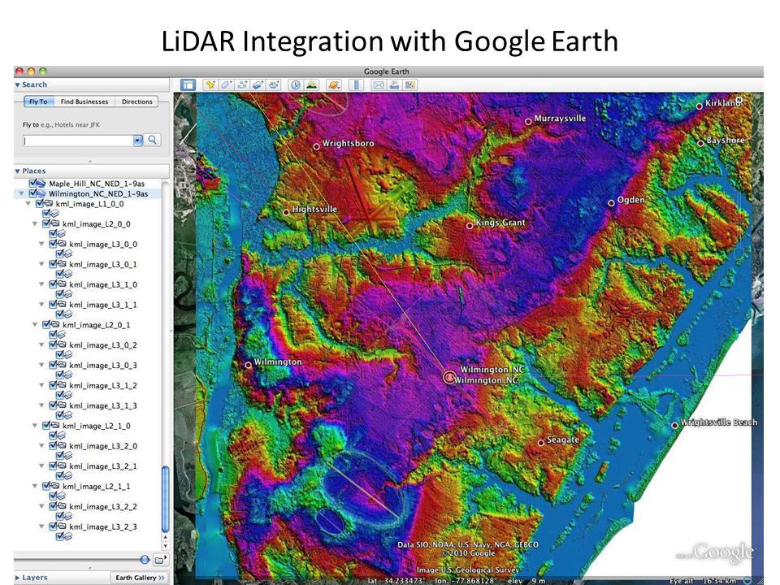
Task: Click the Email envelope icon
Action: 378,85
